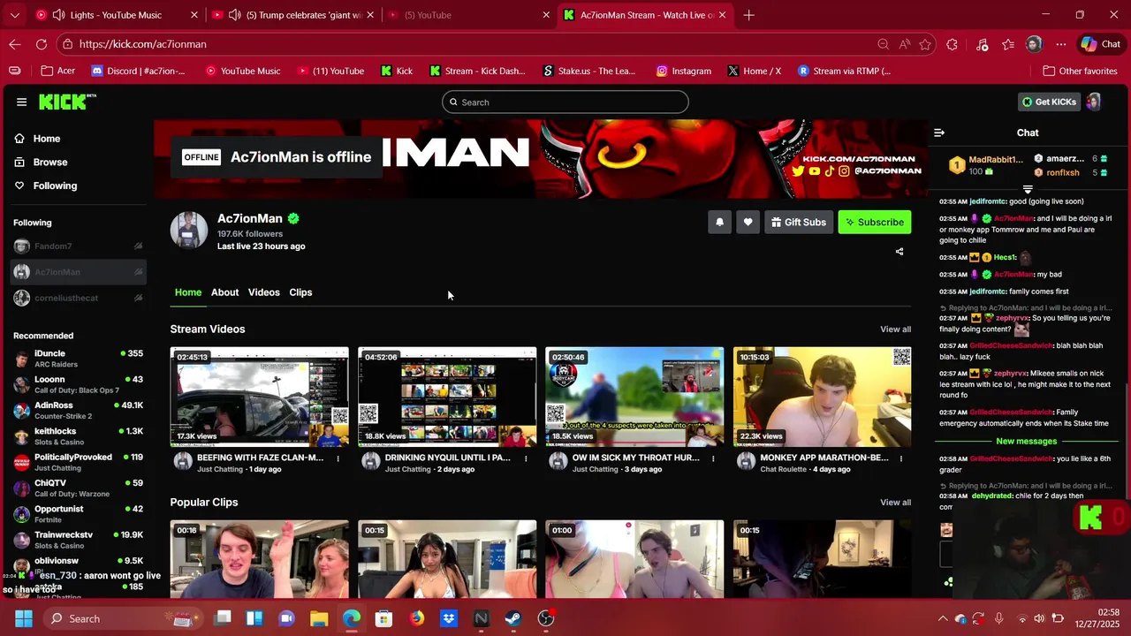Enable notifications with the bell button

click(719, 222)
